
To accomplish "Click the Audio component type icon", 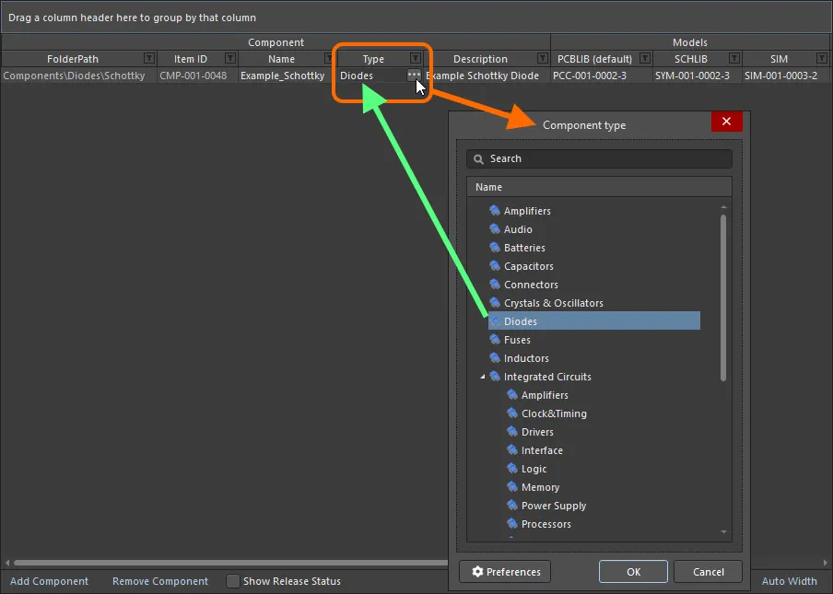I will pyautogui.click(x=495, y=229).
